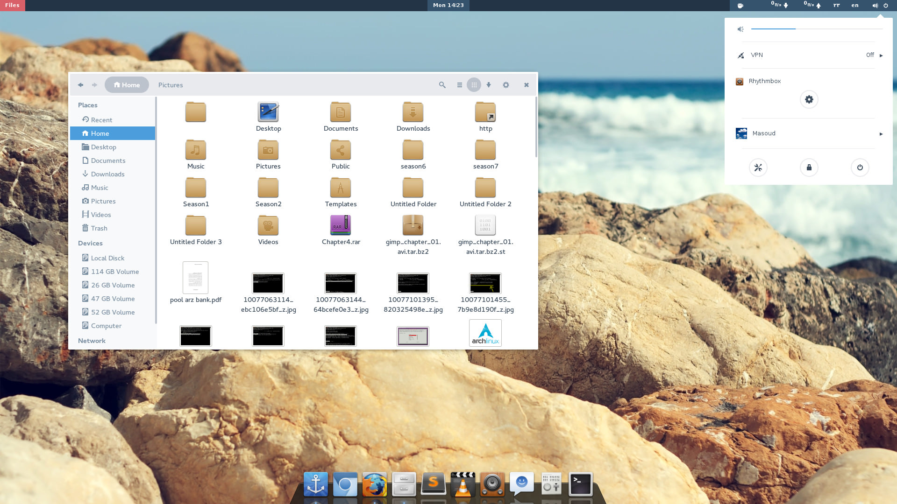This screenshot has height=504, width=897.
Task: Select the Downloads folder icon
Action: 413,112
